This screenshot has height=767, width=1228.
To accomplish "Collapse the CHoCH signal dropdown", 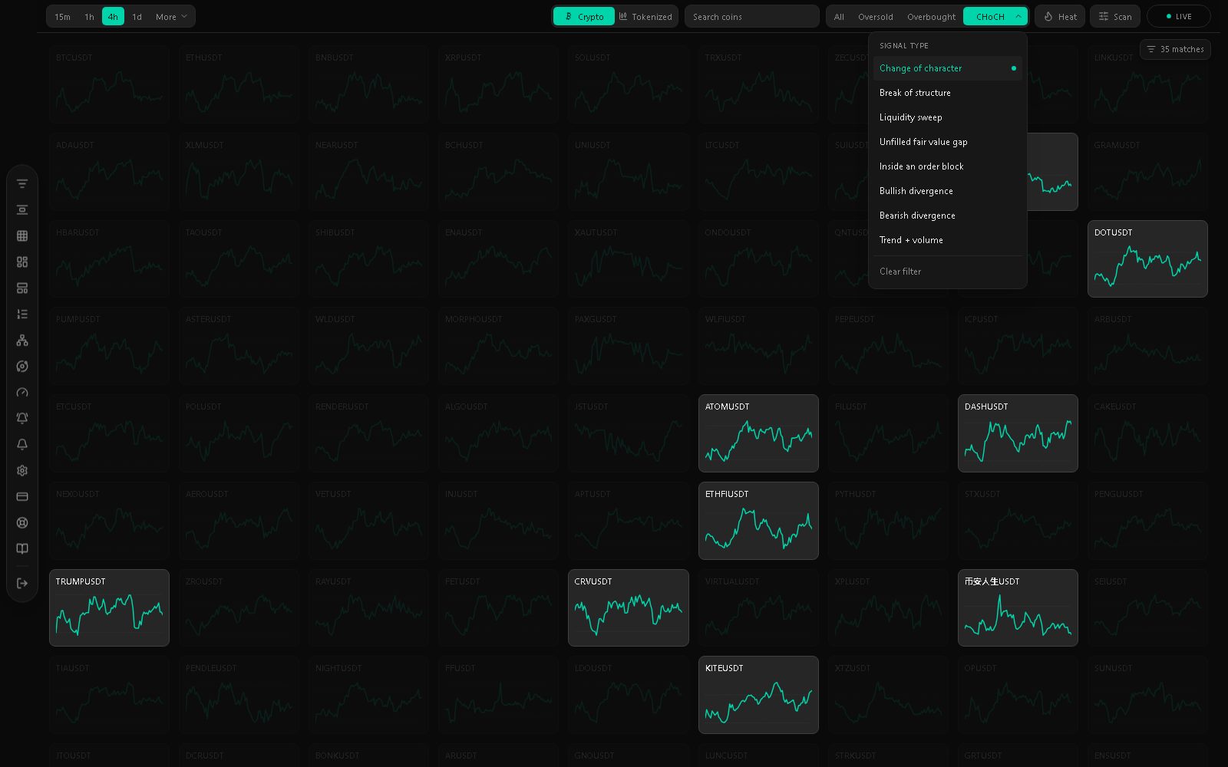I will [995, 16].
